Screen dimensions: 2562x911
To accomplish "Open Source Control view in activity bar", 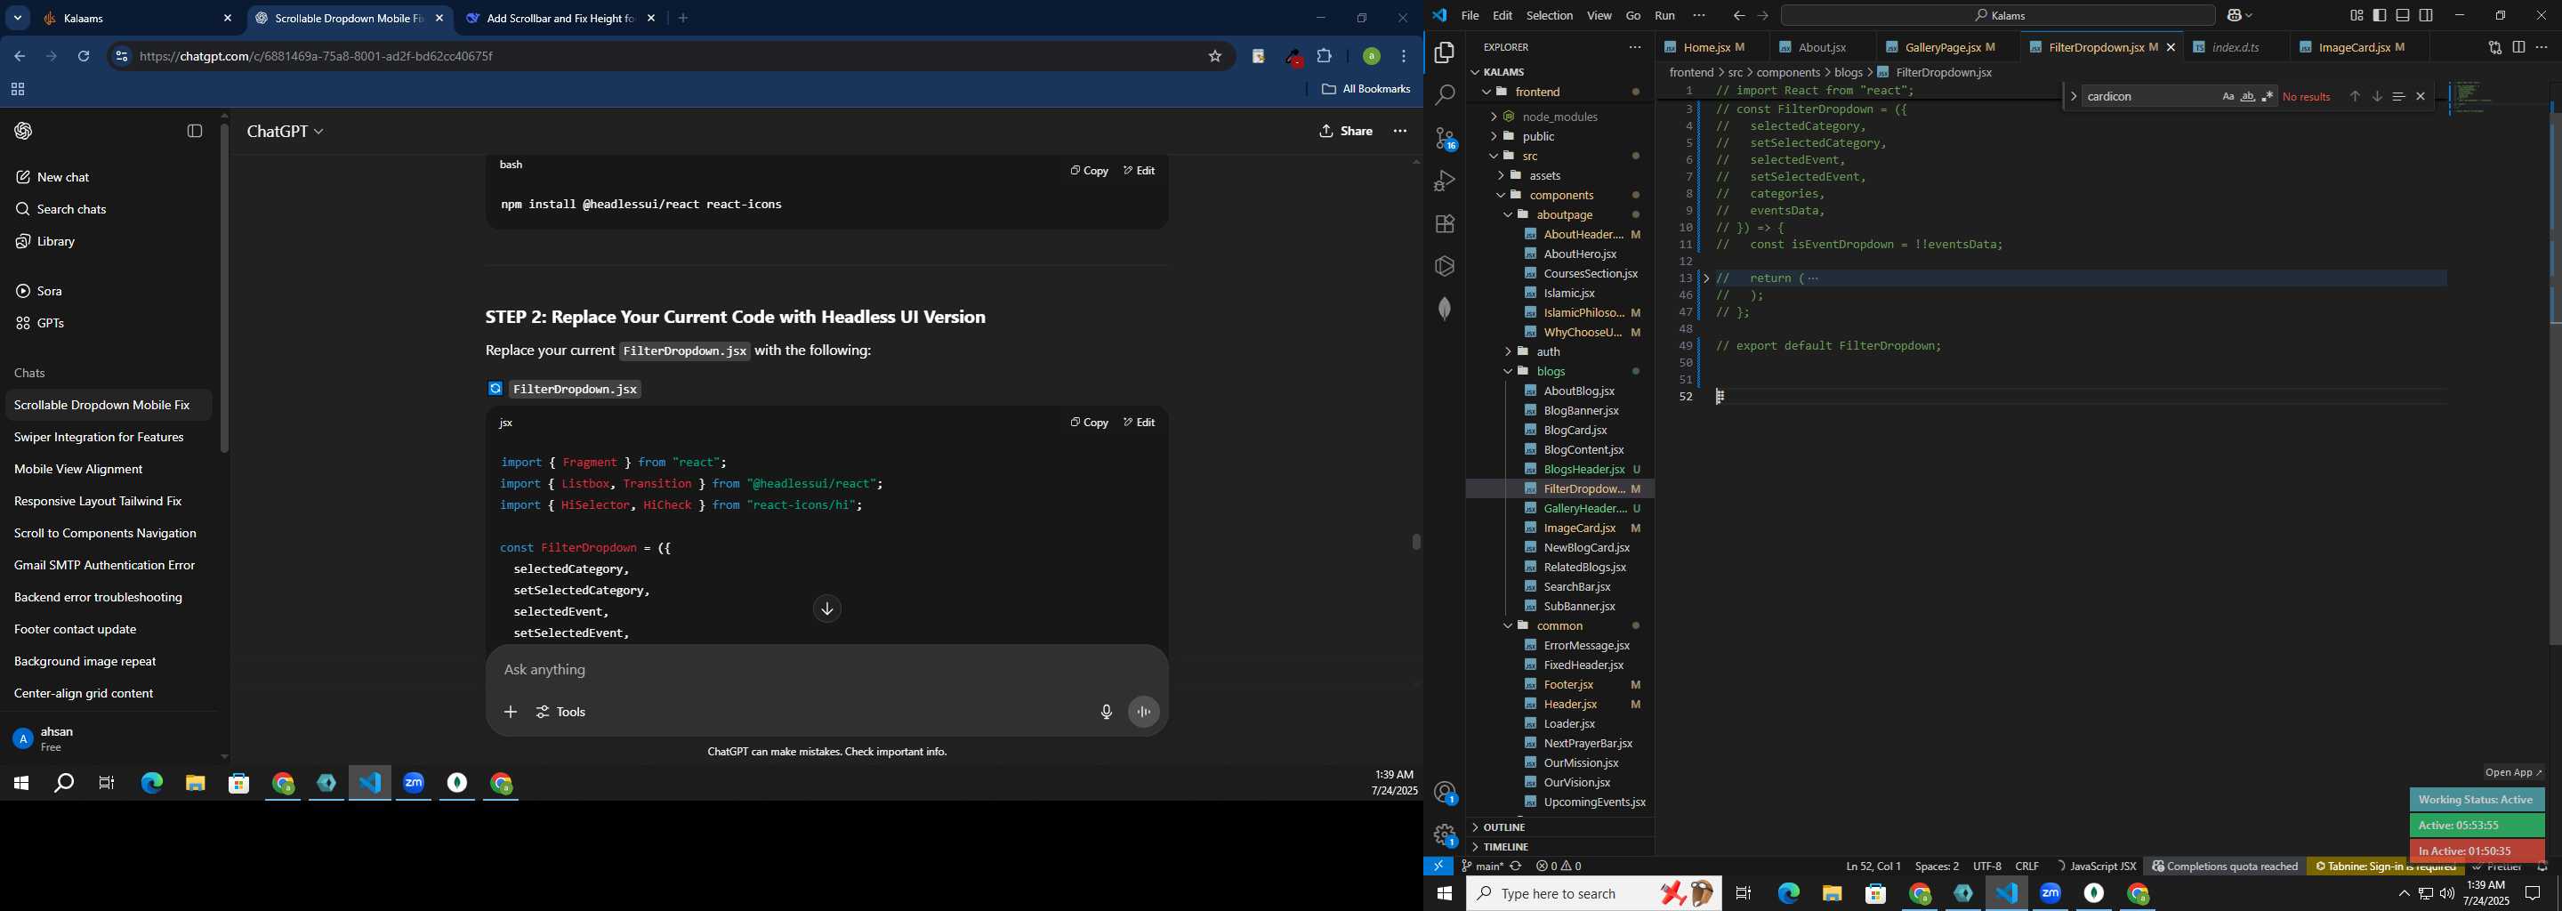I will (1444, 138).
